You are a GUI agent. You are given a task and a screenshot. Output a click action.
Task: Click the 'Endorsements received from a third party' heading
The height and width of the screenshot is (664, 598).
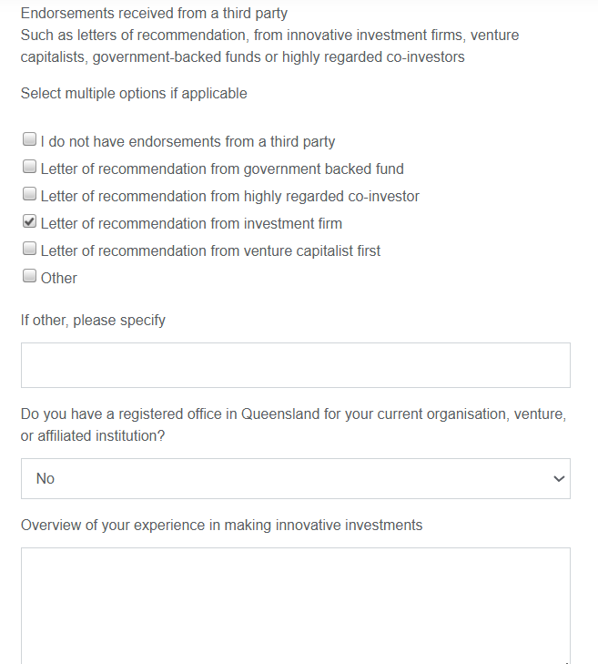coord(154,15)
